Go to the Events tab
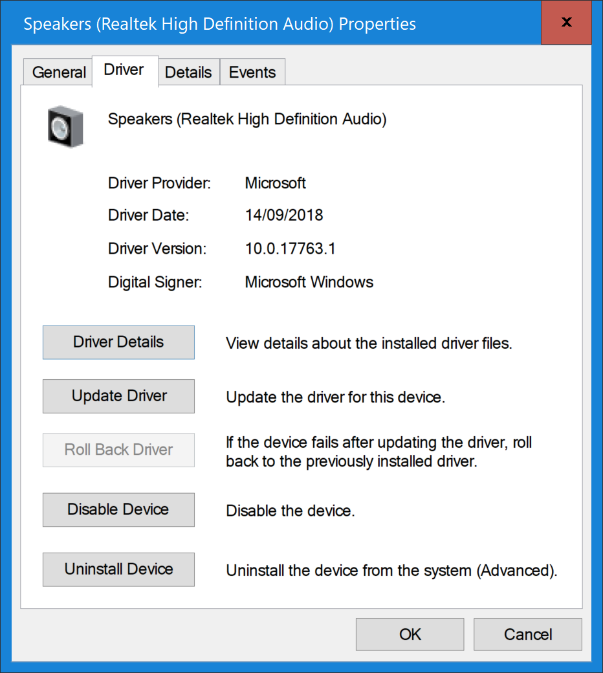 point(252,72)
